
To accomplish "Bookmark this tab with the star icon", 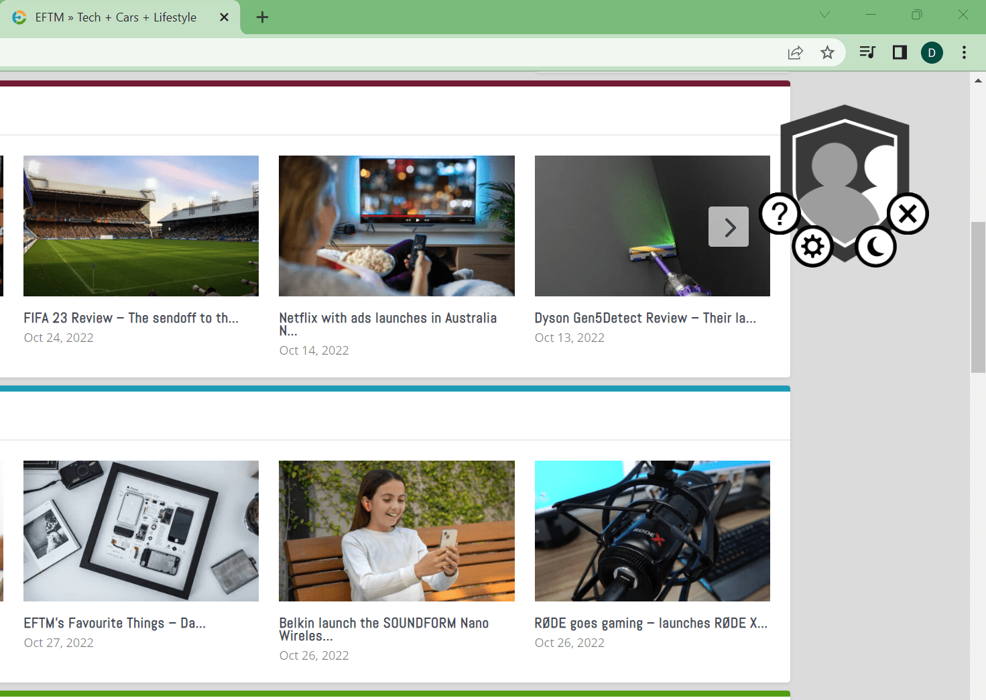I will click(828, 52).
